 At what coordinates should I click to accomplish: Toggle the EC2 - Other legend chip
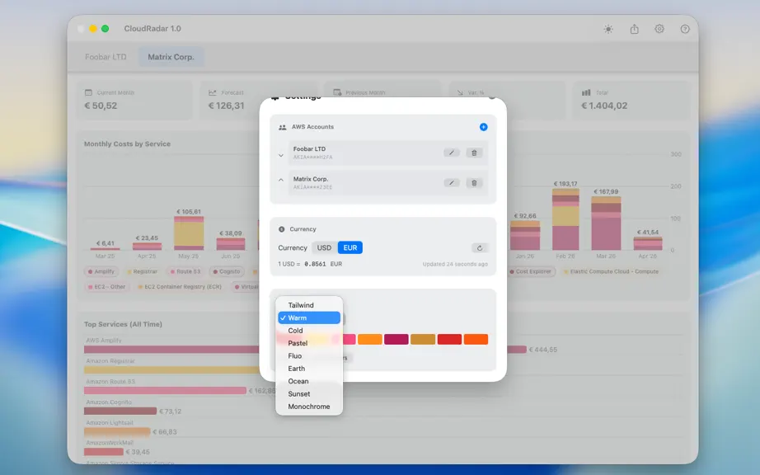pyautogui.click(x=106, y=287)
